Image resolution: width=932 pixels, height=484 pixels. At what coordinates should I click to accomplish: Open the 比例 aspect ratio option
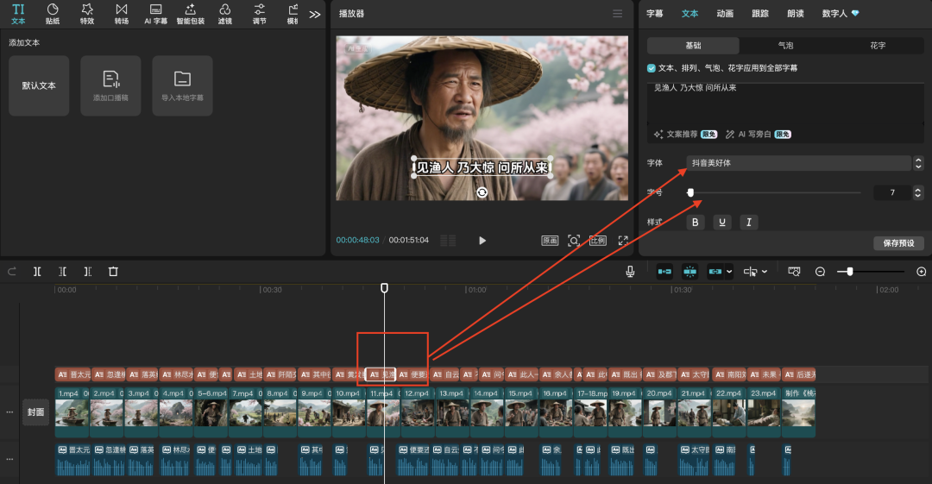(597, 240)
